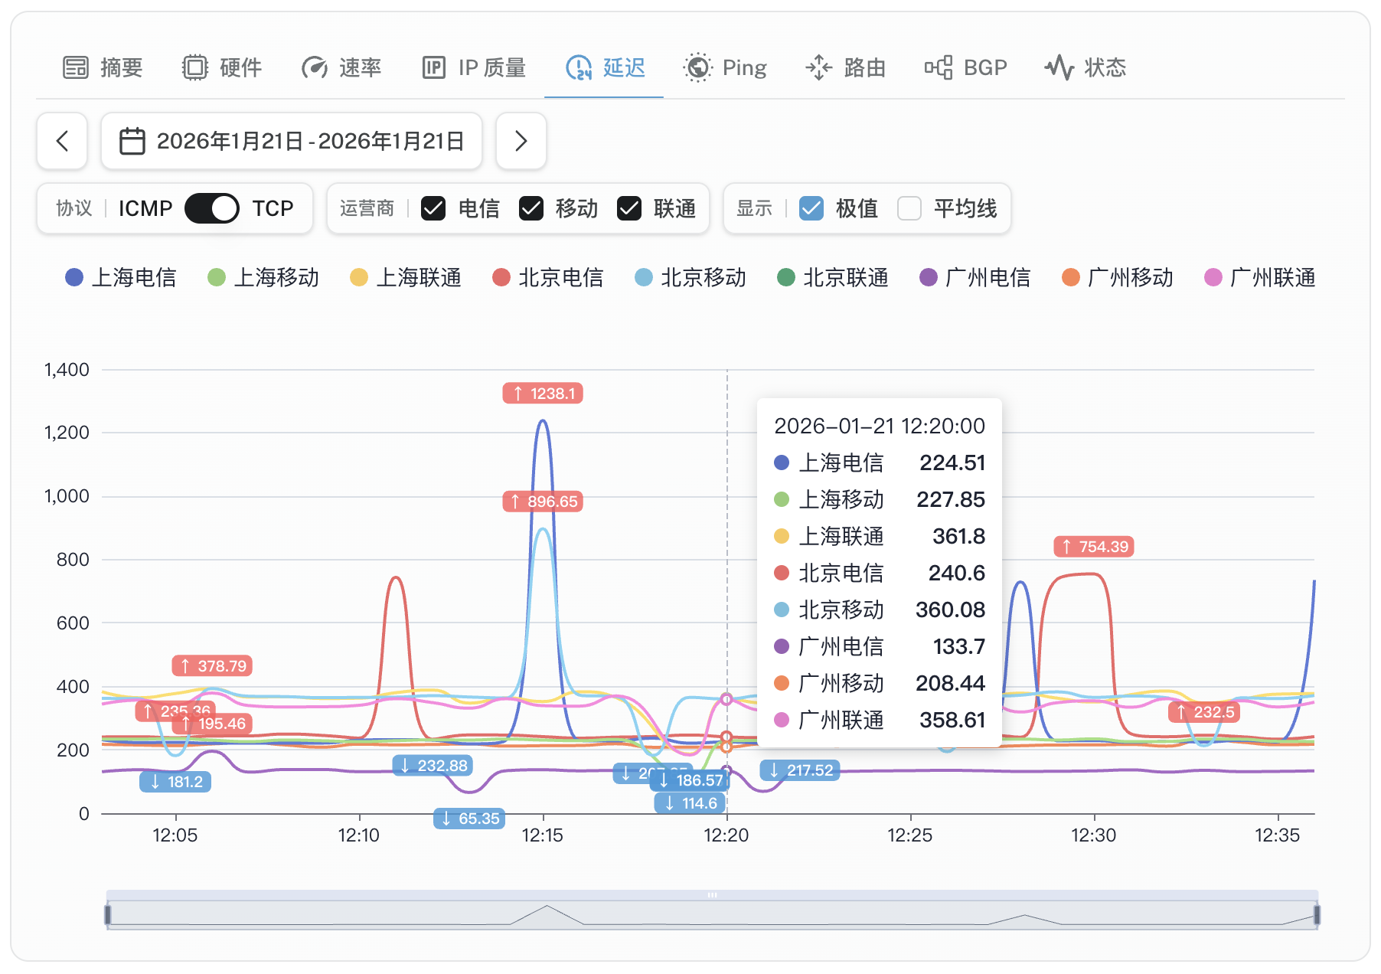Go to previous date with left chevron
Image resolution: width=1381 pixels, height=974 pixels.
tap(62, 141)
